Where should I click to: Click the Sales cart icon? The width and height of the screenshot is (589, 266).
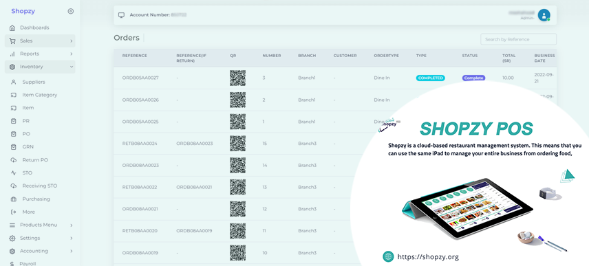(12, 41)
